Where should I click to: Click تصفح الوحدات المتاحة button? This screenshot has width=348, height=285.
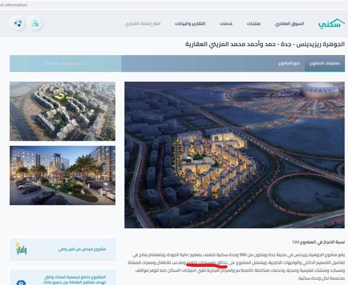pos(66,63)
